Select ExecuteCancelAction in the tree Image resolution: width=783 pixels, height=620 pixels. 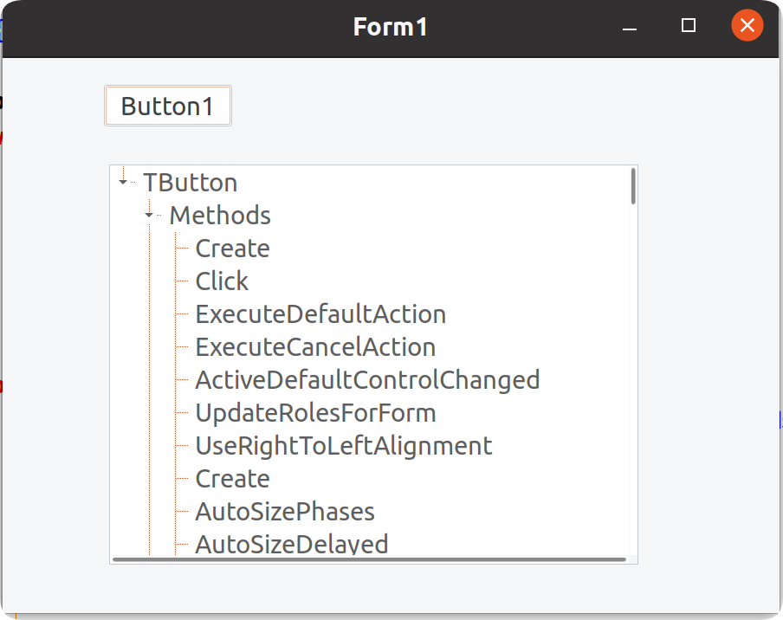point(314,347)
